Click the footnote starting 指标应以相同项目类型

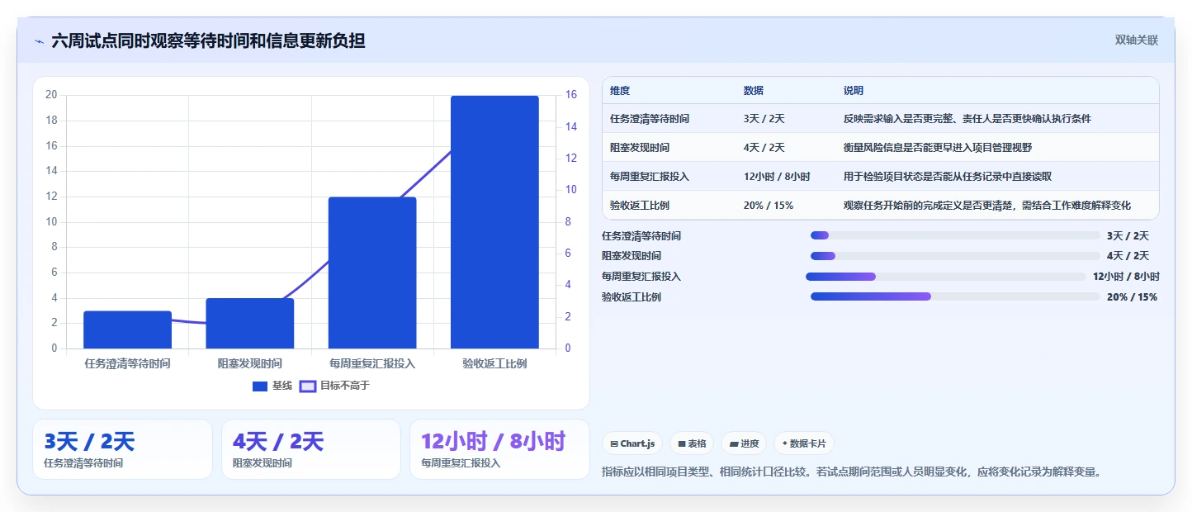point(853,472)
